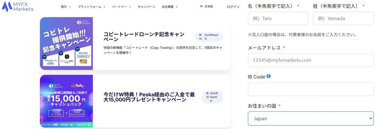The image size is (380, 129).
Task: Expand the 取引 chevron arrow
Action: [x=70, y=7]
